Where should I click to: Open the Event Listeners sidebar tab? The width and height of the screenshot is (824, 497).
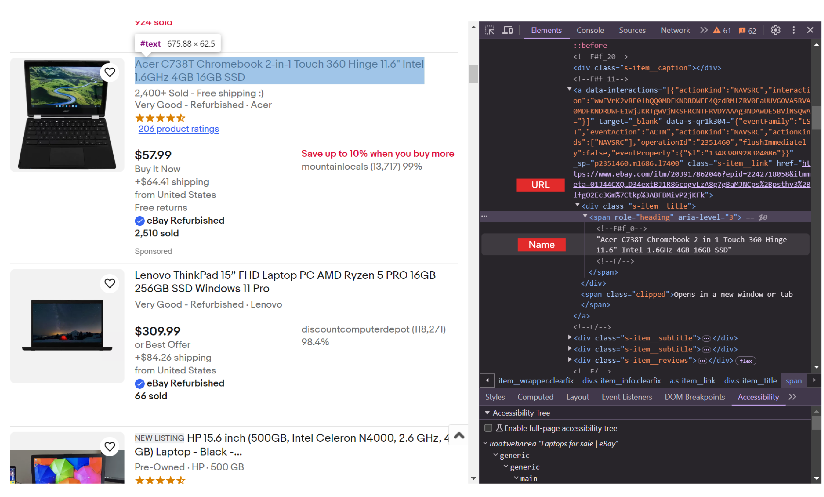[627, 397]
